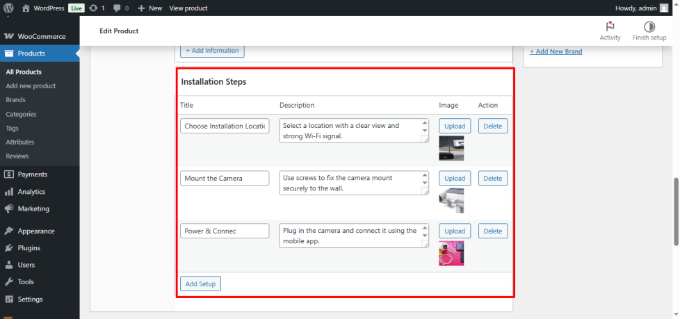Open Plugins from the sidebar
Image resolution: width=680 pixels, height=319 pixels.
29,248
